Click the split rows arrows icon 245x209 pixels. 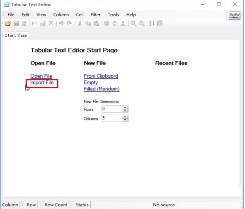point(115,23)
